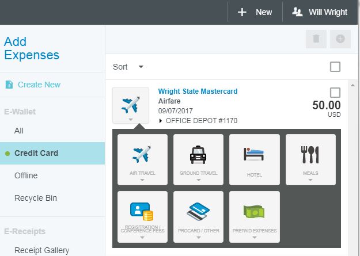360x256 pixels.
Task: Click the round plus add icon
Action: 340,39
